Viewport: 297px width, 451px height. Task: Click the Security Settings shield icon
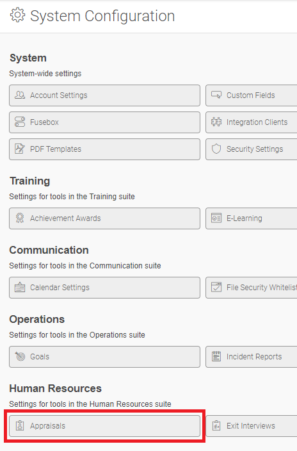coord(216,149)
